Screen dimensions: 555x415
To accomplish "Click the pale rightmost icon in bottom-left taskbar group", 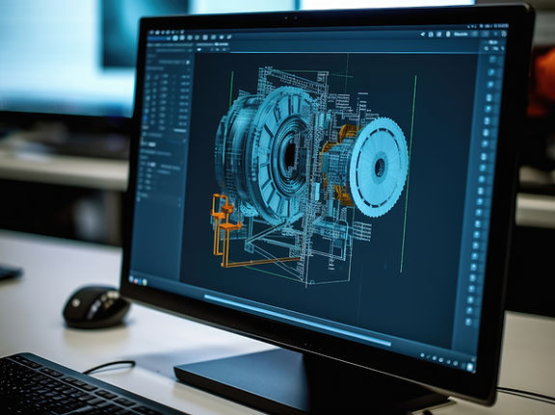I will (145, 282).
